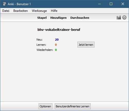
Task: Maximize the Anki window
Action: tap(111, 4)
